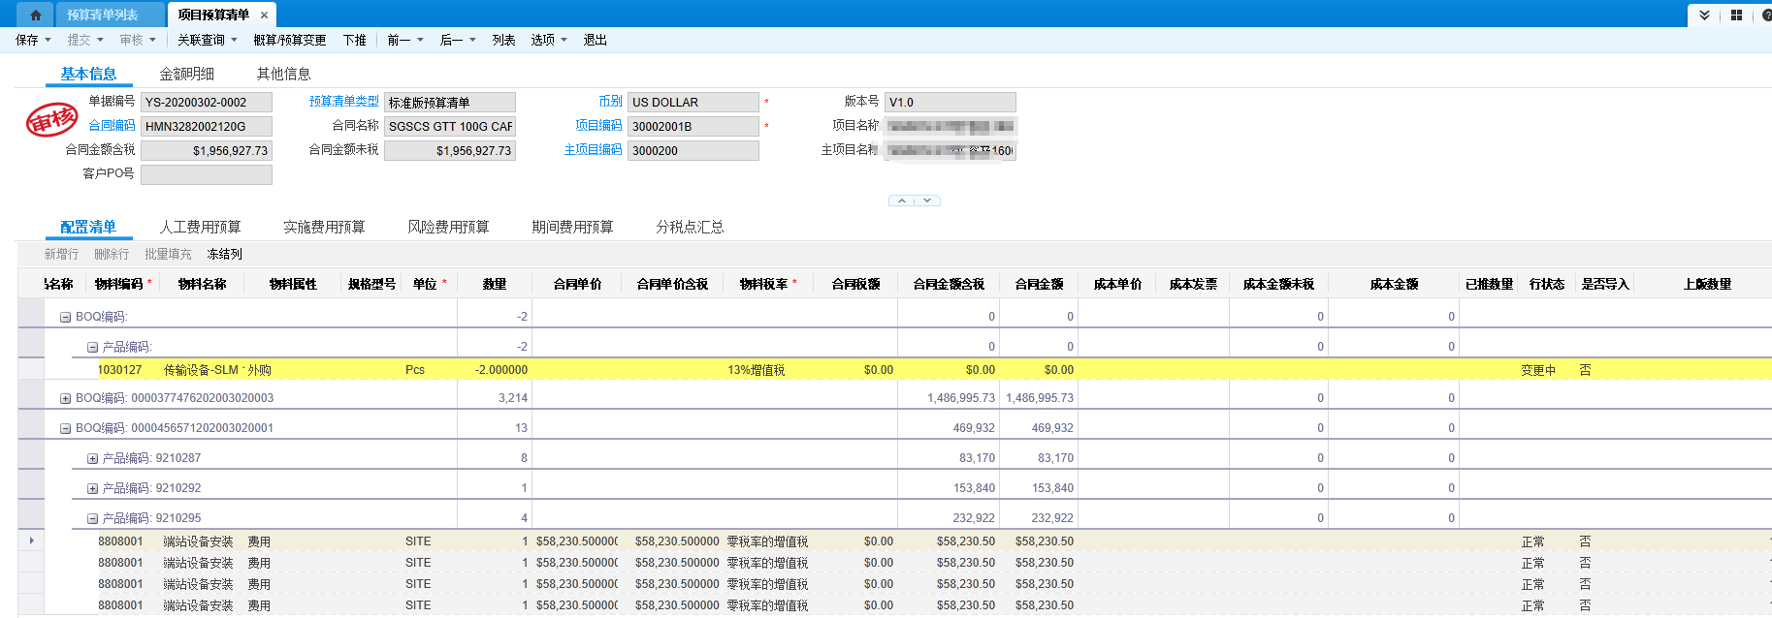Image resolution: width=1772 pixels, height=618 pixels.
Task: Click the 行状态 column header
Action: 1547,284
